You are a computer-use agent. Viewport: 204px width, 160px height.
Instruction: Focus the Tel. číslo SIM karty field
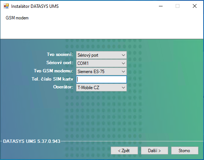click(x=101, y=79)
